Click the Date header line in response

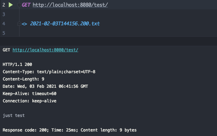45,86
